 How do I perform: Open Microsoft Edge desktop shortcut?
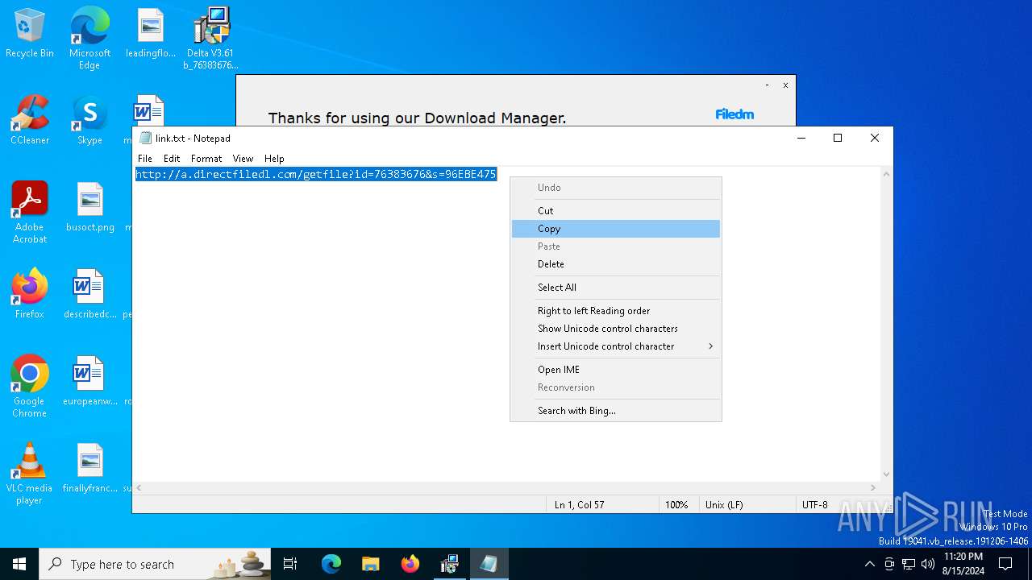89,38
